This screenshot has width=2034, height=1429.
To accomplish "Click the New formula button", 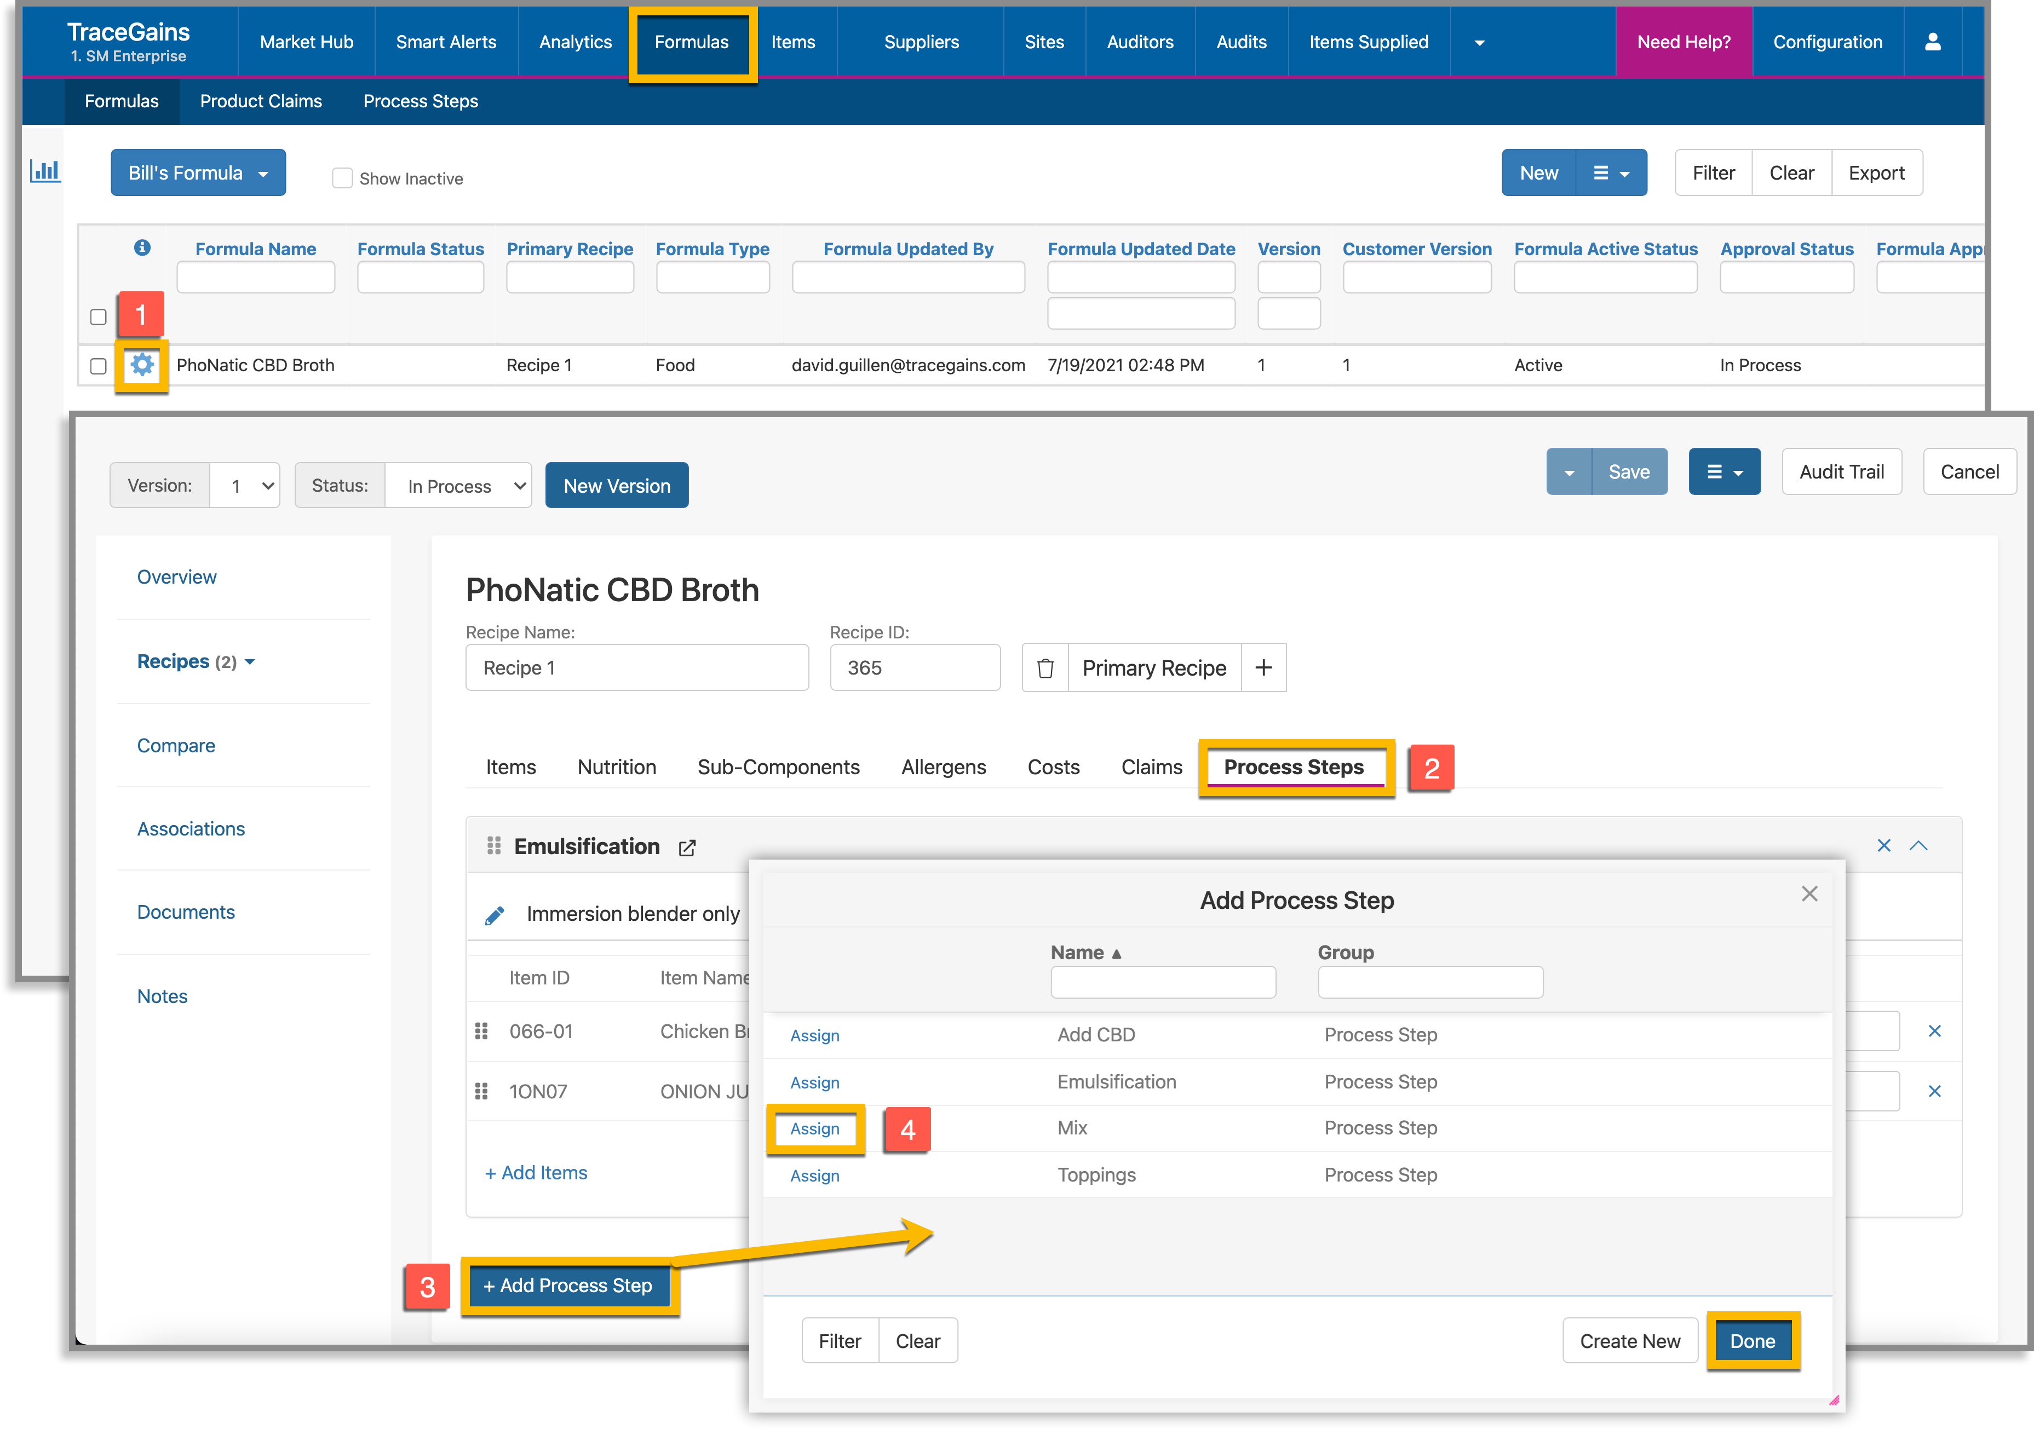I will (x=1539, y=172).
